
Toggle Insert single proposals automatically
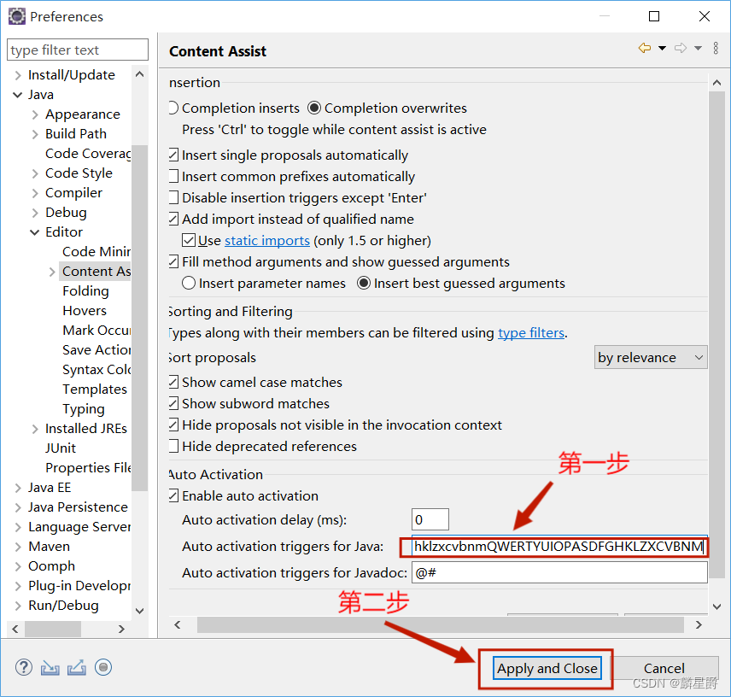(173, 155)
